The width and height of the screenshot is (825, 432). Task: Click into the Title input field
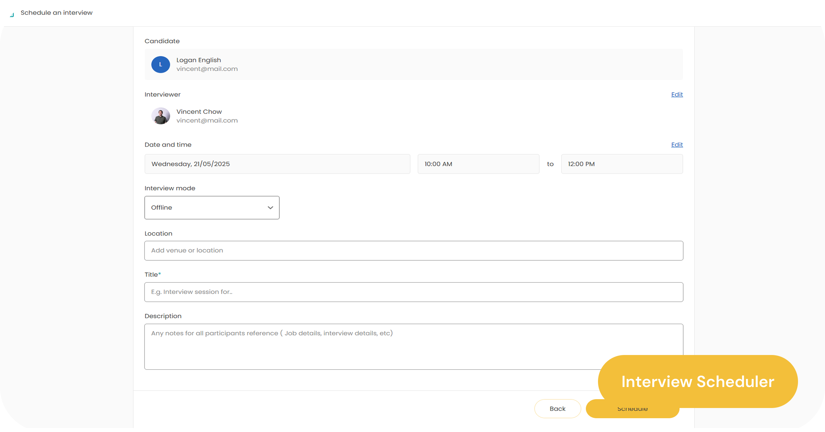pos(413,292)
